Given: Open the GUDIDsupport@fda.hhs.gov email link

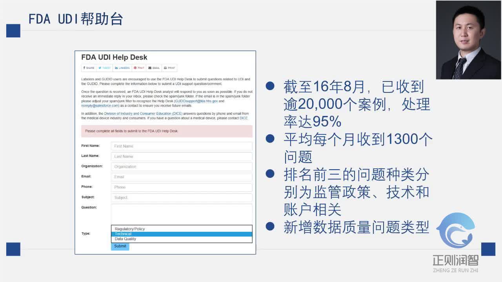Looking at the screenshot, I should (x=196, y=101).
